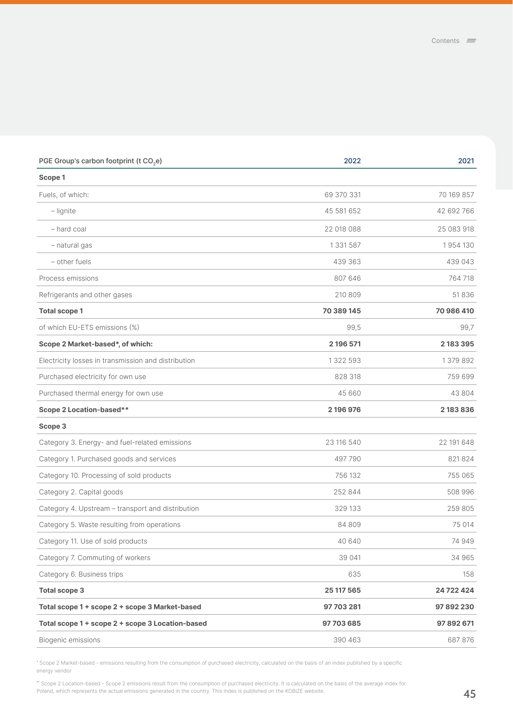Click 'Purchased thermal energy for own use'
Image resolution: width=513 pixels, height=725 pixels.
[101, 393]
